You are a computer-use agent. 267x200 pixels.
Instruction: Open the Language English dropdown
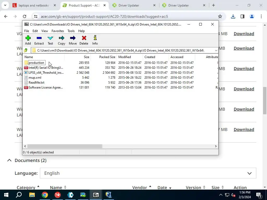point(148,173)
